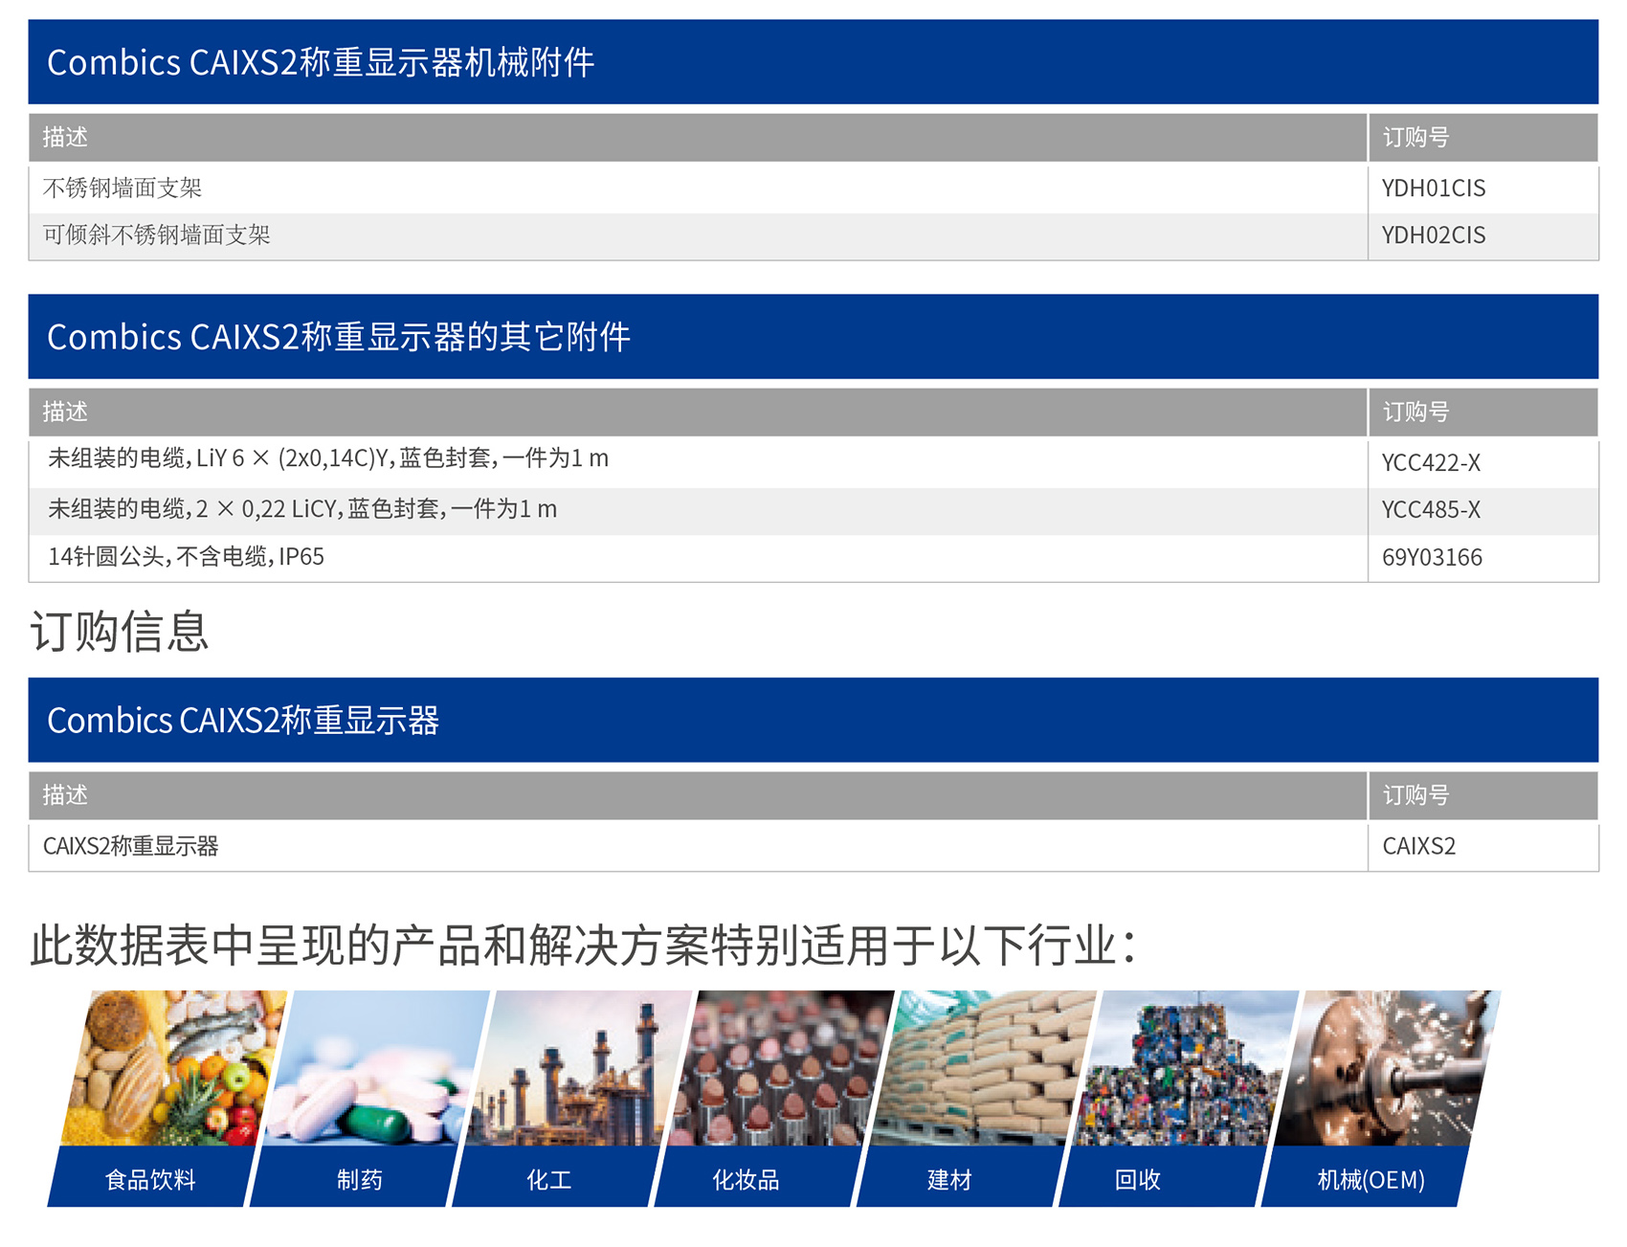Select the 化妆品 industry label
The height and width of the screenshot is (1247, 1627).
746,1179
